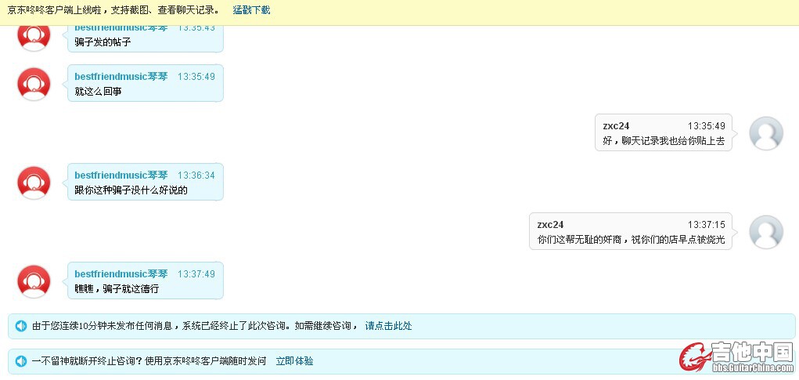
Task: Click bestfriendmusic琴琴 name at 13:35:49
Action: click(x=121, y=77)
